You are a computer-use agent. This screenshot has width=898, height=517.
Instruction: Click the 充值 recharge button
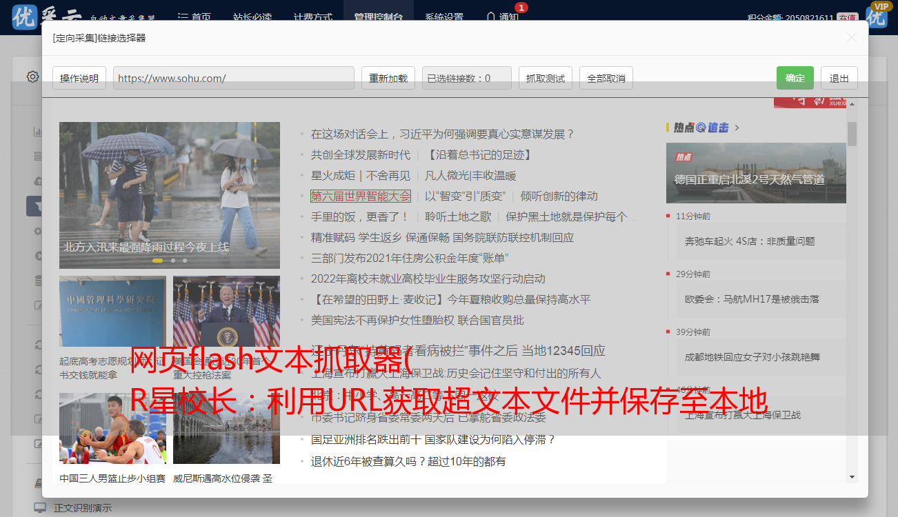tap(848, 17)
